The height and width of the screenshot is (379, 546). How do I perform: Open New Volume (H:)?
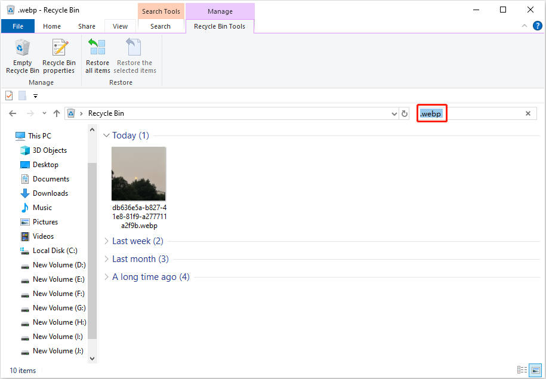(53, 322)
